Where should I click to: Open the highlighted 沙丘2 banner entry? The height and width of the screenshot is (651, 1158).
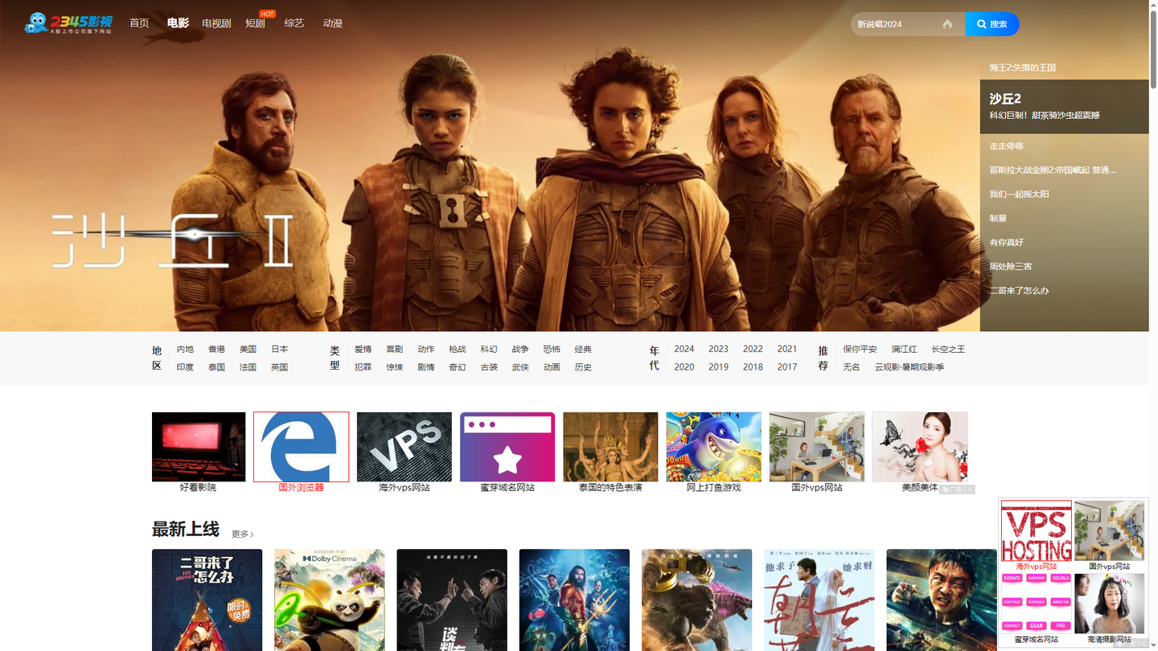[x=1064, y=106]
